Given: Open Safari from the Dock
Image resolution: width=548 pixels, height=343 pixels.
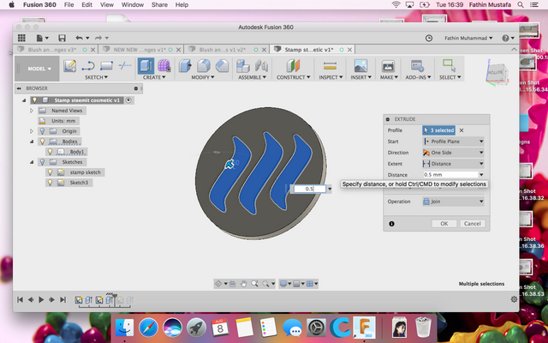Looking at the screenshot, I should click(148, 328).
